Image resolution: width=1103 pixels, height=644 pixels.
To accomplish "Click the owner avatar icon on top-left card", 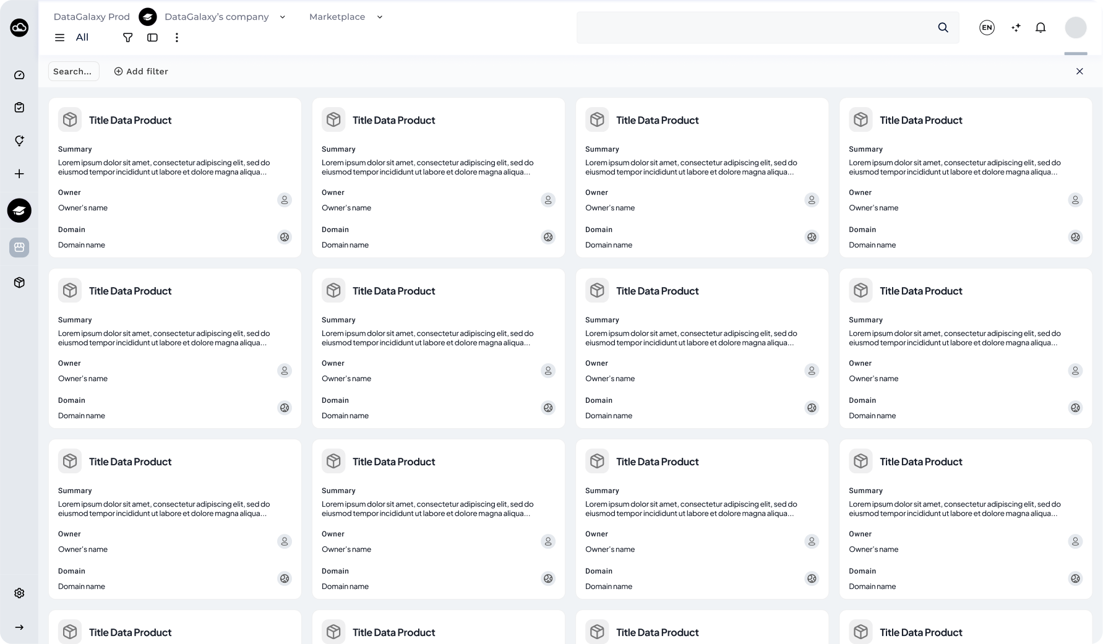I will tap(285, 200).
